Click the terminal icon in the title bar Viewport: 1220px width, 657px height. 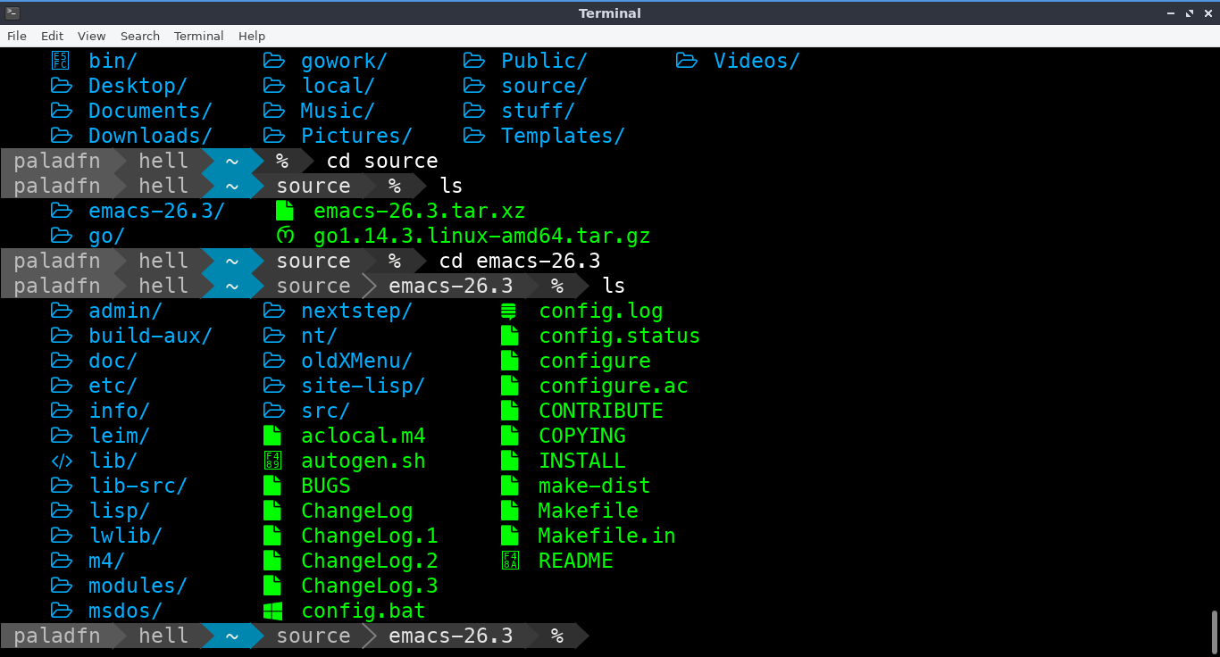pyautogui.click(x=12, y=13)
